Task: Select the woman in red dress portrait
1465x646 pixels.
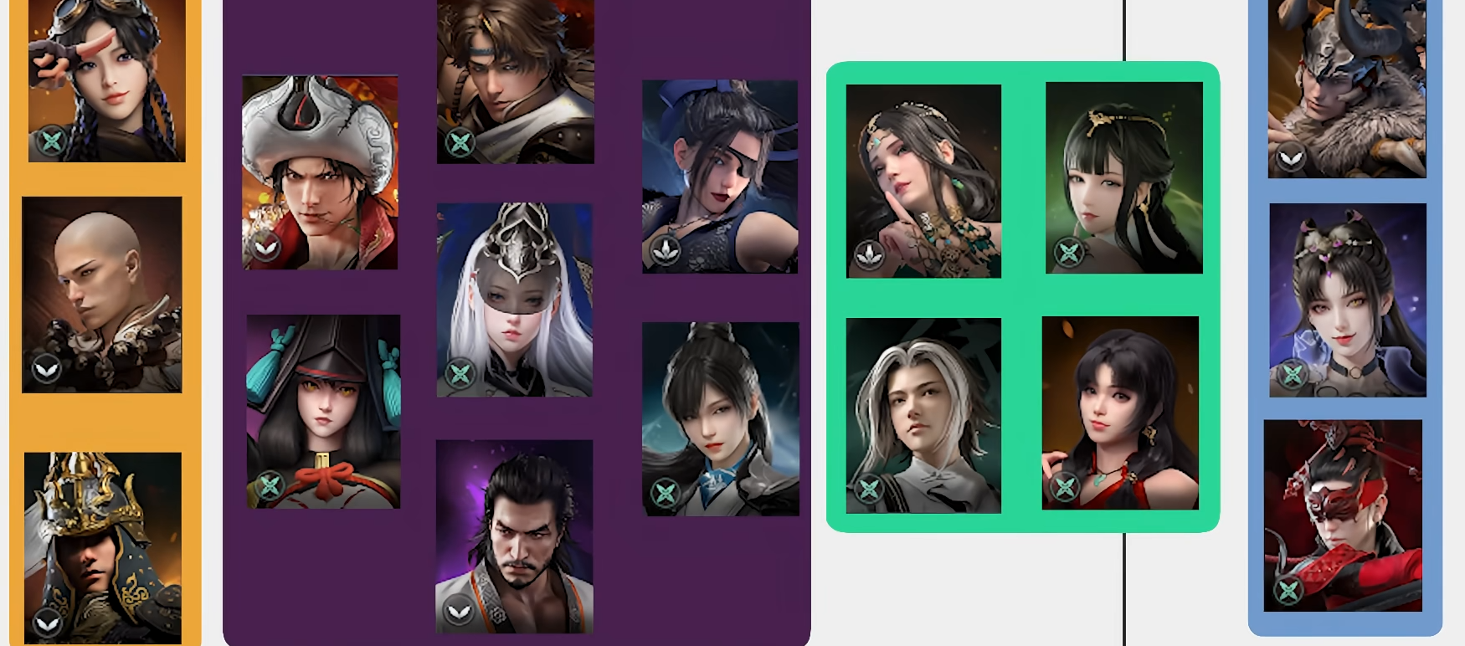Action: coord(1120,413)
